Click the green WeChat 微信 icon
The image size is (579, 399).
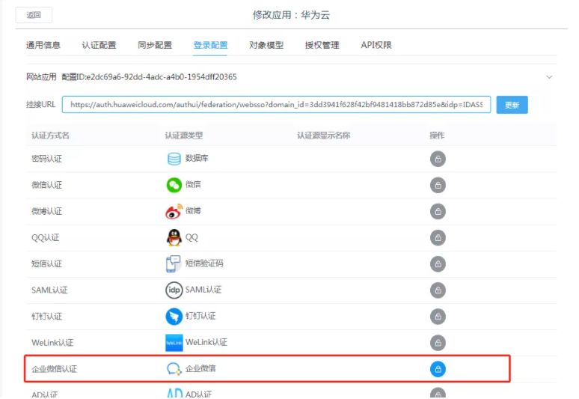coord(174,185)
